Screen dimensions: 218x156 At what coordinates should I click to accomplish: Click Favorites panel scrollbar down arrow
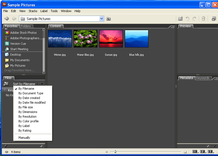[44, 73]
